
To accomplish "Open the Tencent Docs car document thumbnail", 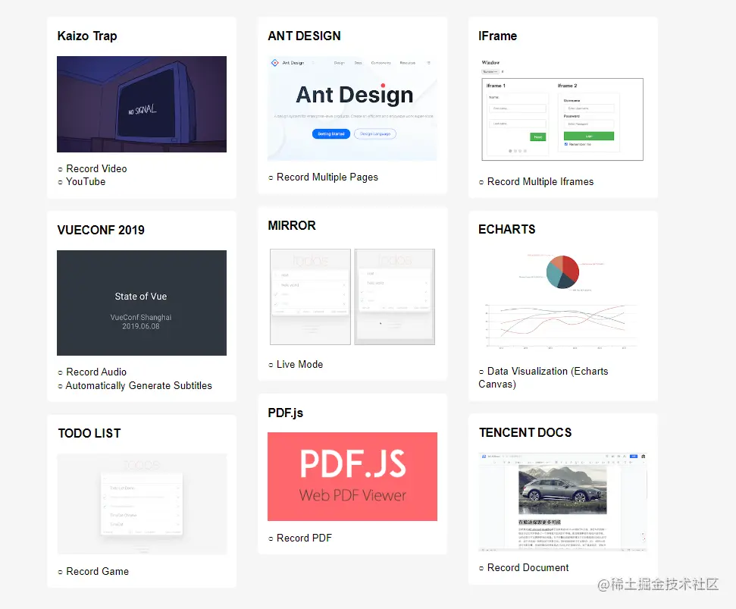I will (562, 502).
